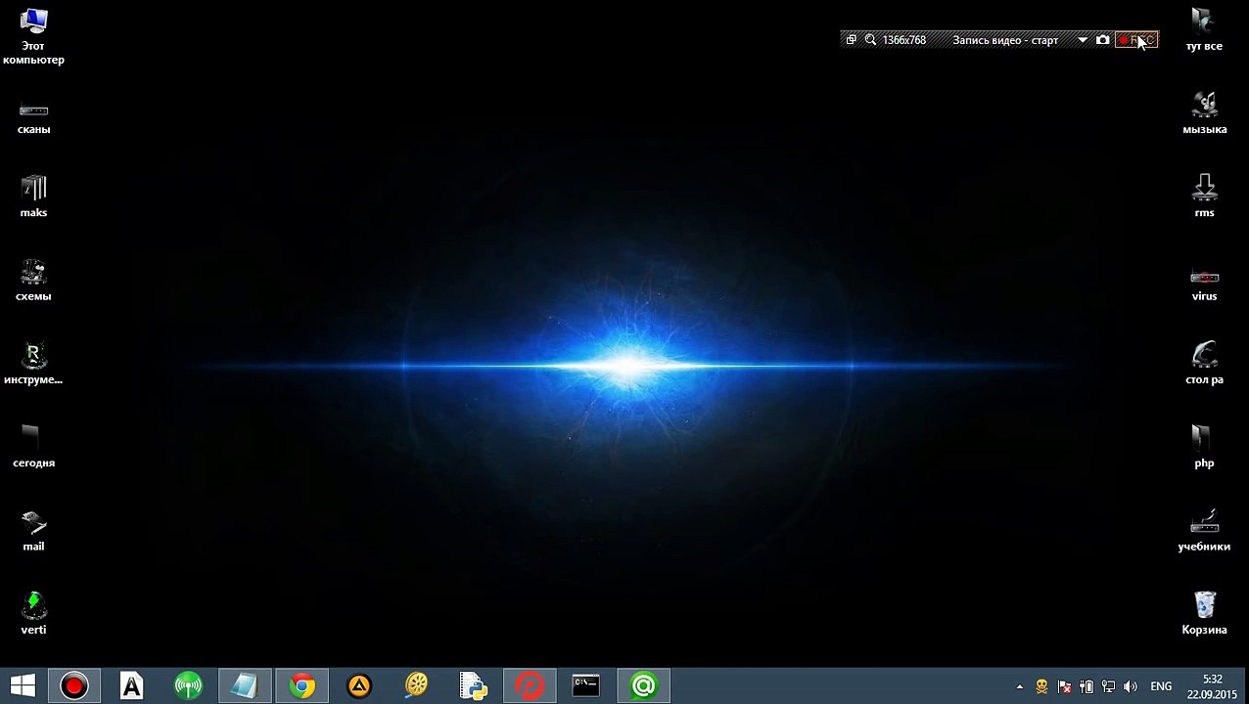Open the volume control speaker icon
The image size is (1249, 704).
point(1131,686)
